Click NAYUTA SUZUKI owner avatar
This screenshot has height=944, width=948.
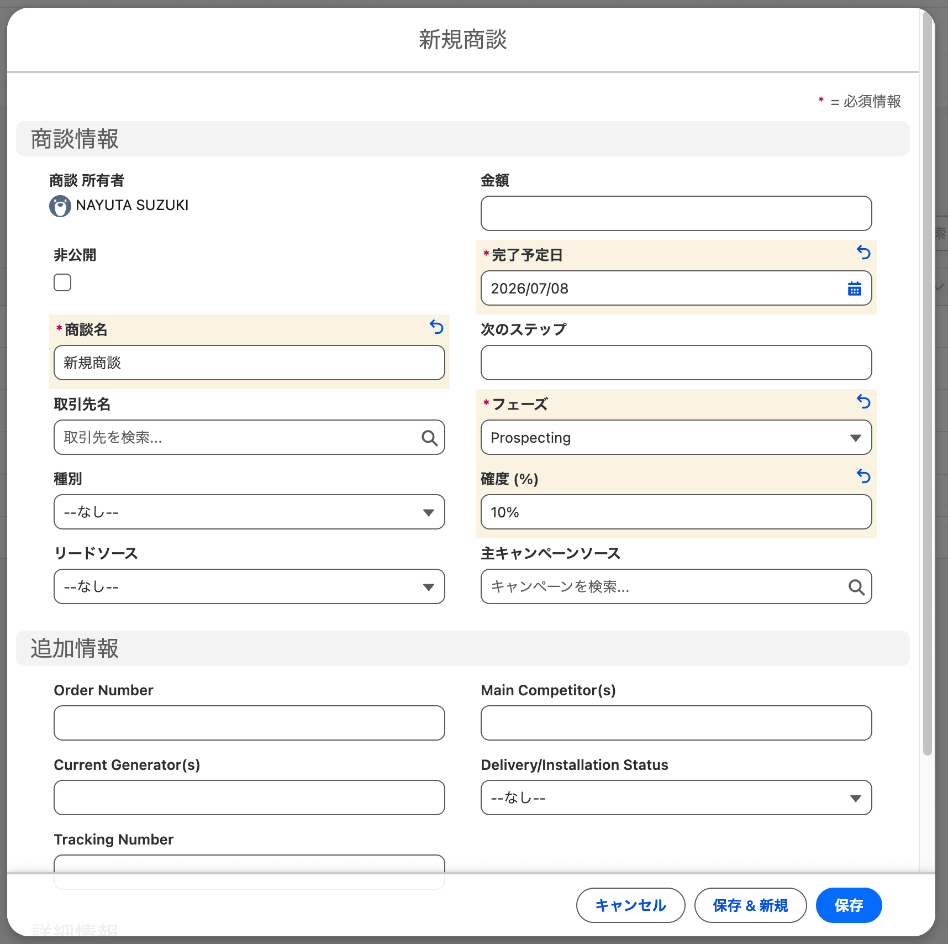pyautogui.click(x=60, y=206)
